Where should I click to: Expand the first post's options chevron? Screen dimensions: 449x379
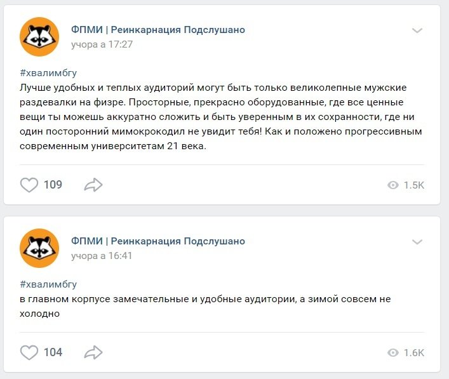tap(417, 30)
